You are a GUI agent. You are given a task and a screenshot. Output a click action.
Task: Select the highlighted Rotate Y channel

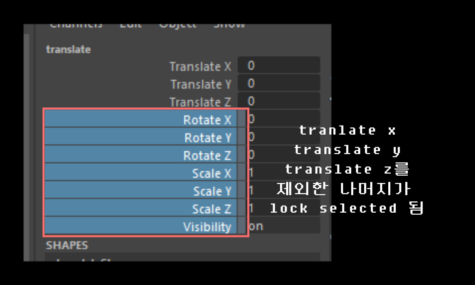pyautogui.click(x=140, y=137)
